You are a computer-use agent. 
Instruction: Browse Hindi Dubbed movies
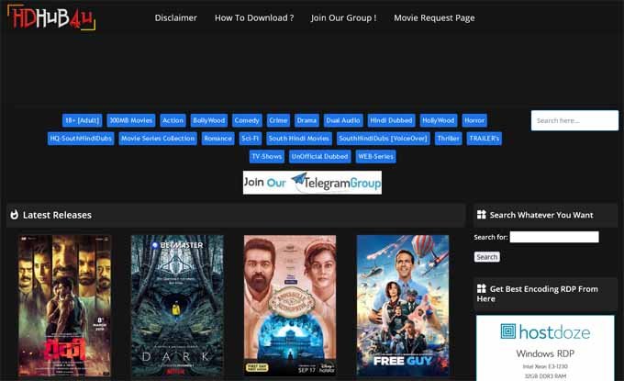pos(391,120)
